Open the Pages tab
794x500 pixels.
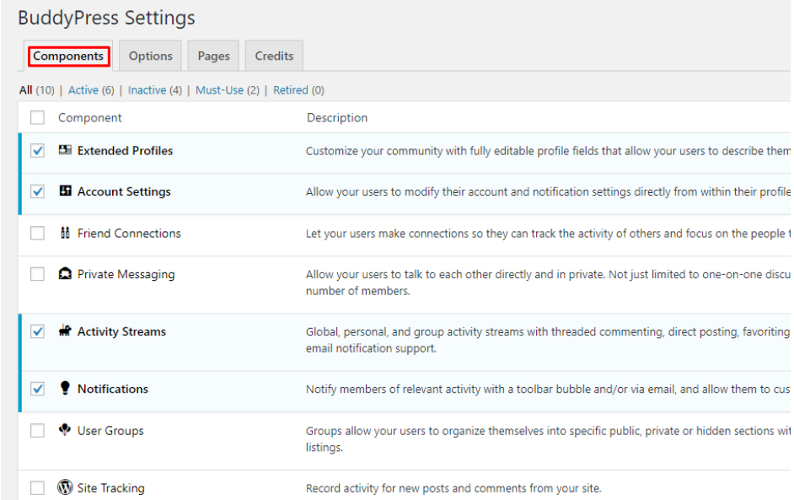213,56
